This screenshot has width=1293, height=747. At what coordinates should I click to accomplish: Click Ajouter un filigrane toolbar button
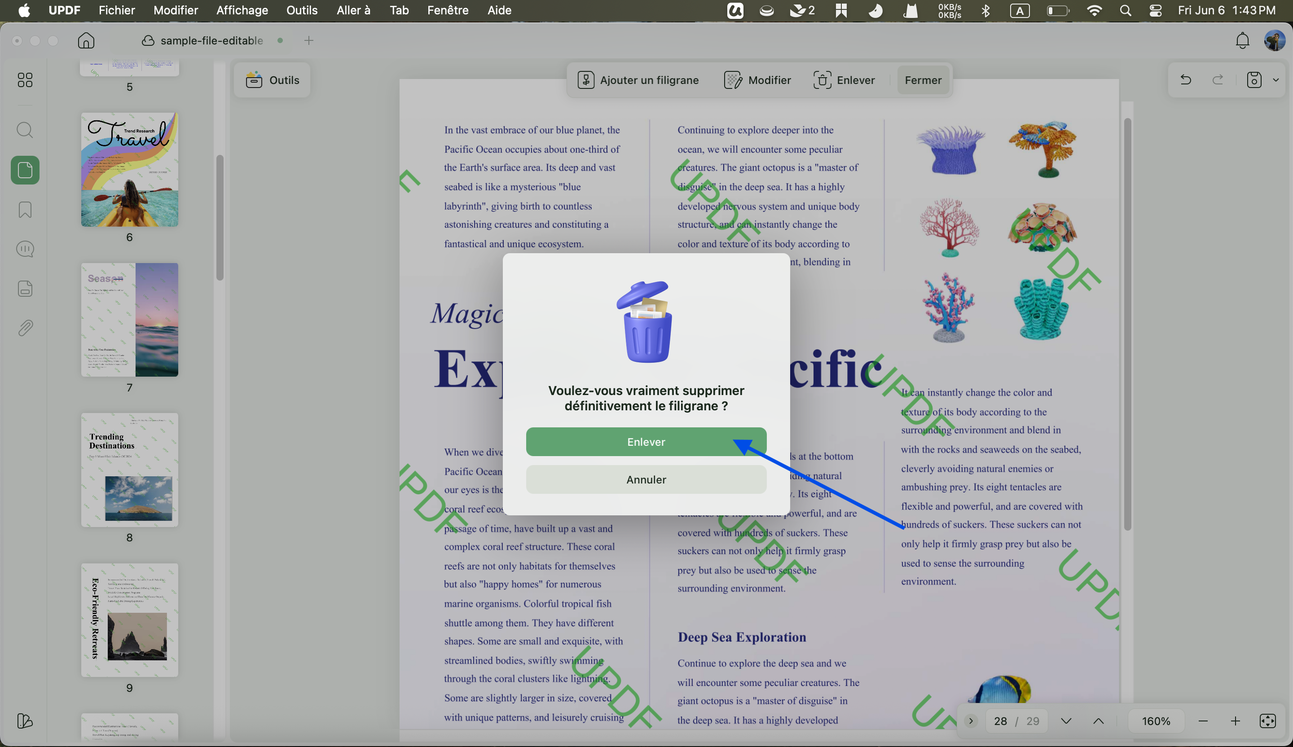pos(638,80)
